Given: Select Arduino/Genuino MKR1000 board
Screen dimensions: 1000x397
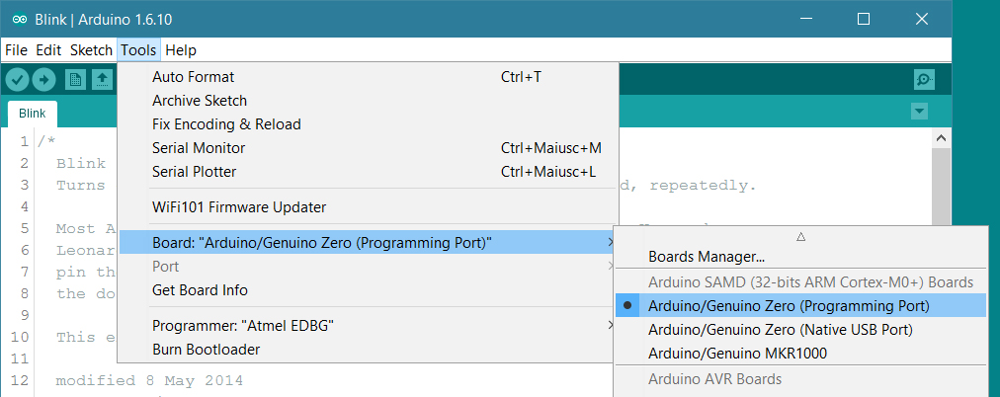Looking at the screenshot, I should (801, 353).
